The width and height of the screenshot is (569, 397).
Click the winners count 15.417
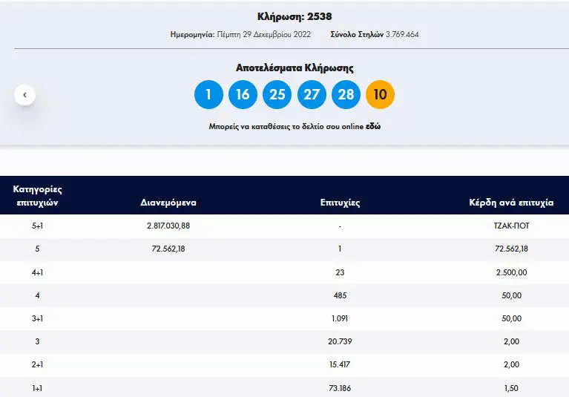[340, 364]
